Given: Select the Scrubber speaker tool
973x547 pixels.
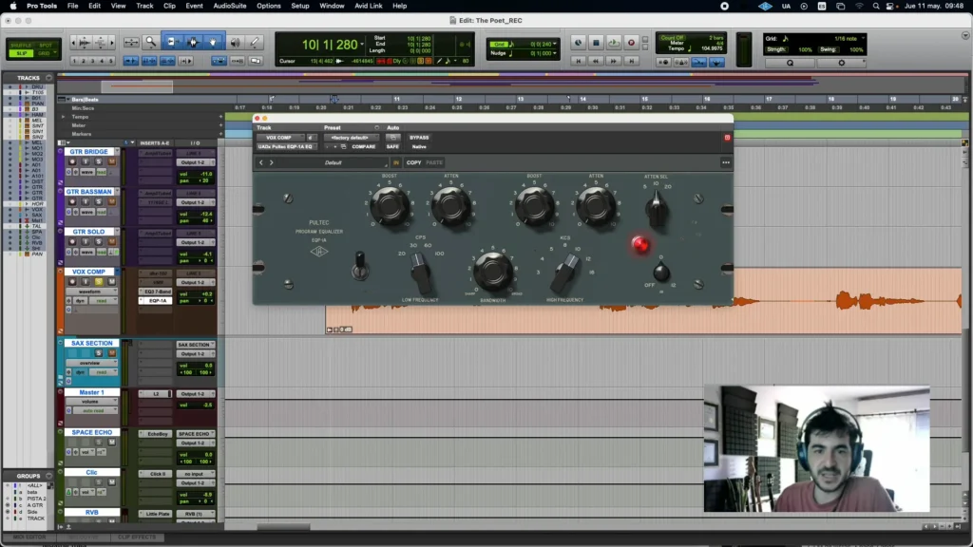Looking at the screenshot, I should [x=236, y=42].
